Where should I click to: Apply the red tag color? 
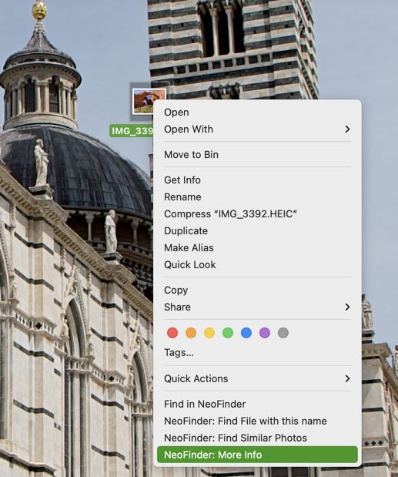click(x=172, y=333)
